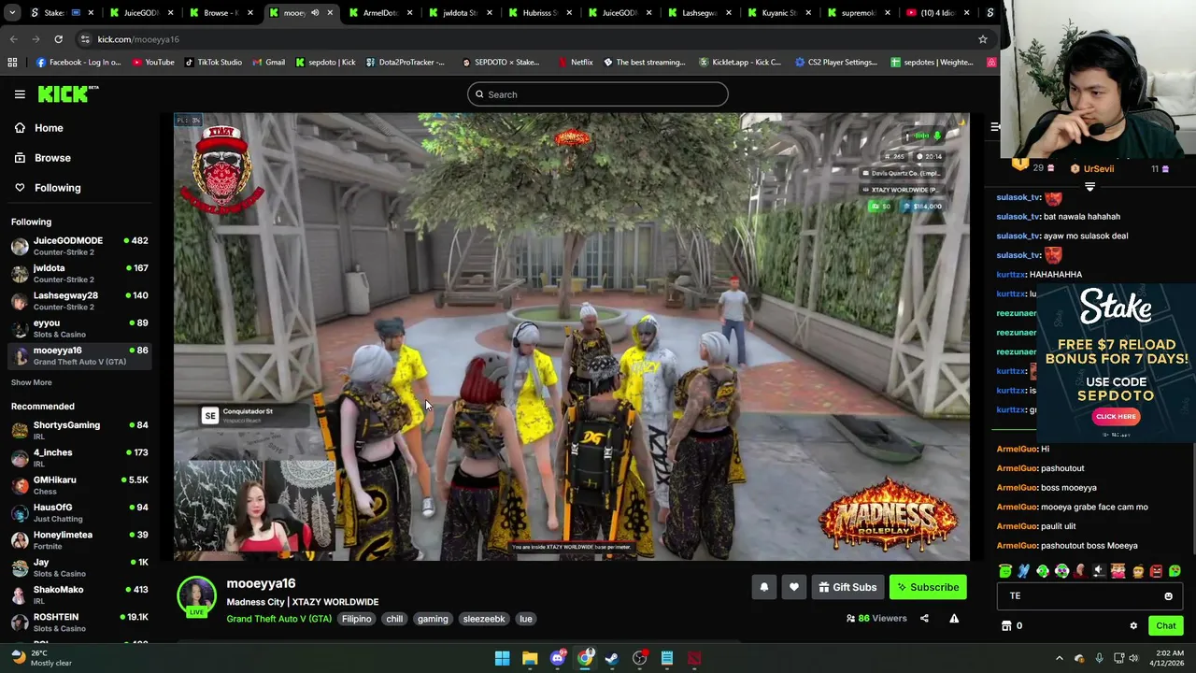
Task: Click the heart follow icon
Action: coord(793,587)
